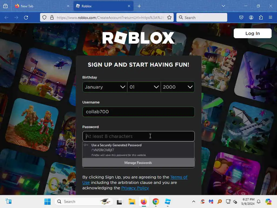
Task: Click the red swirl tray icon
Action: coord(203,201)
